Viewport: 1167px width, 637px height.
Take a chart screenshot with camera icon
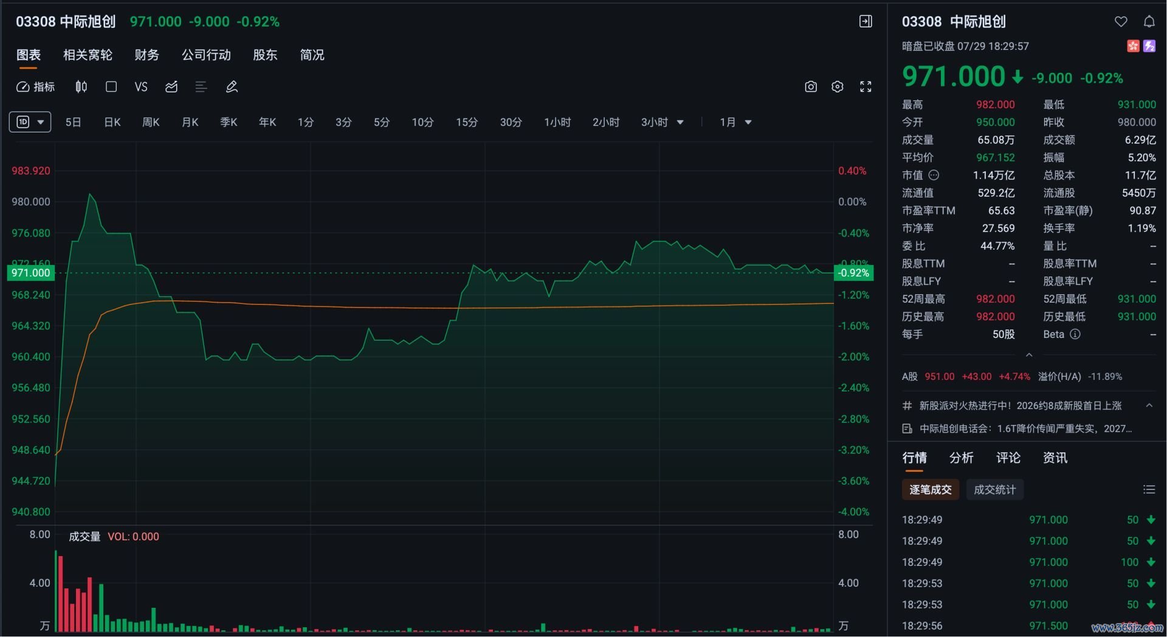(810, 87)
